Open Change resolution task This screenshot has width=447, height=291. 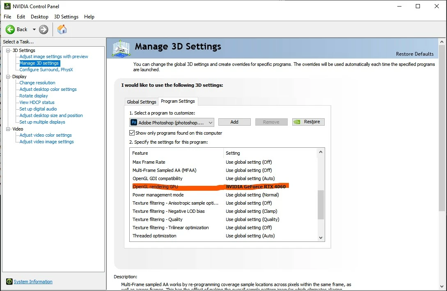tap(37, 83)
